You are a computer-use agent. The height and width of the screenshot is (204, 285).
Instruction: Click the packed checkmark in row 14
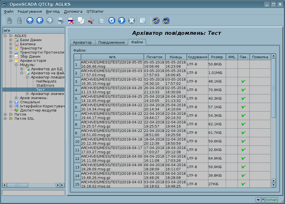(243, 176)
